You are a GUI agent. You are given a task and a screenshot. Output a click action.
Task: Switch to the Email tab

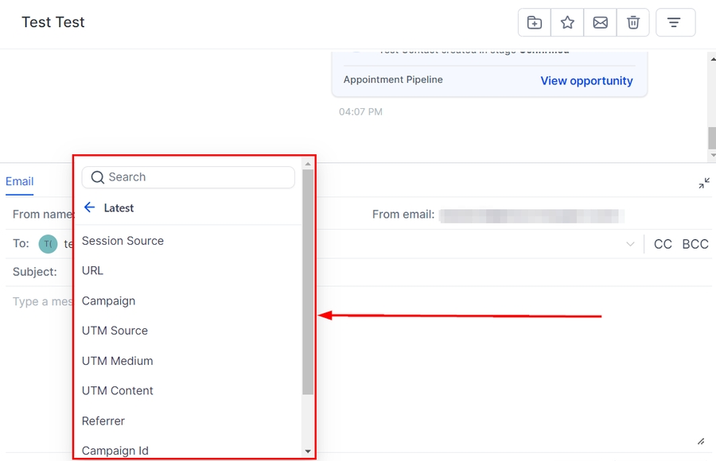point(20,181)
